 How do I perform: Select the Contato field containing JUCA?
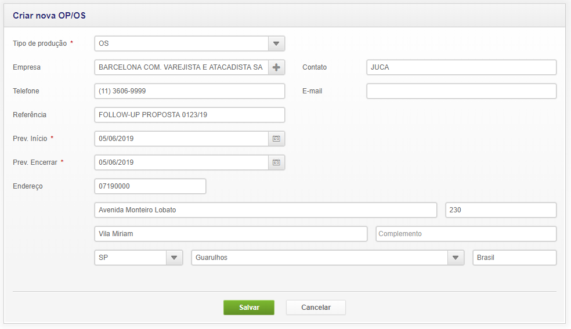coord(461,67)
